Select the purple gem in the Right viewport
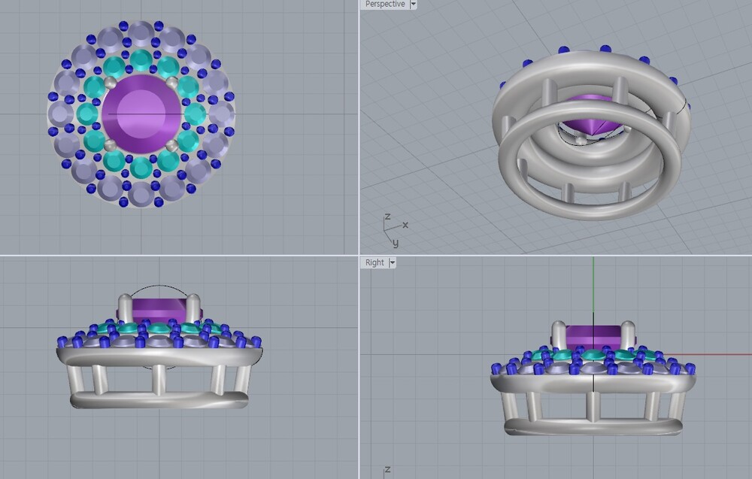752x479 pixels. click(x=594, y=335)
